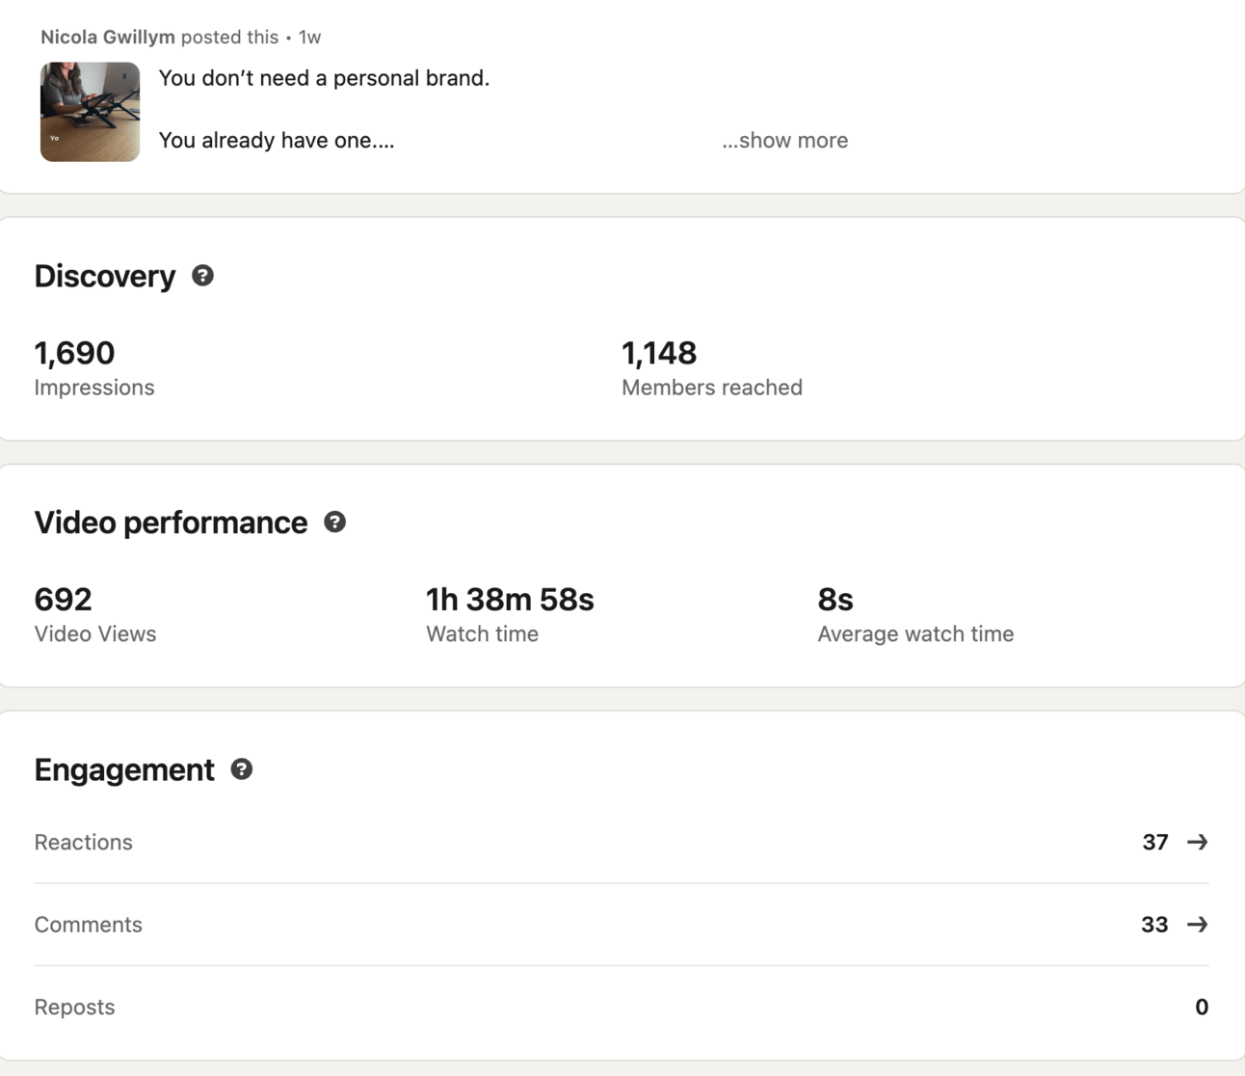Screen dimensions: 1245x1076
Task: Expand post text with show more
Action: click(784, 141)
